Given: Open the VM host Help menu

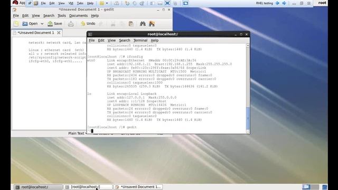Looking at the screenshot, I should [x=90, y=3].
